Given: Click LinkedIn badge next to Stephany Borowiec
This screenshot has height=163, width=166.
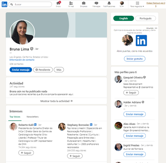Looking at the screenshot, I should click(91, 125).
